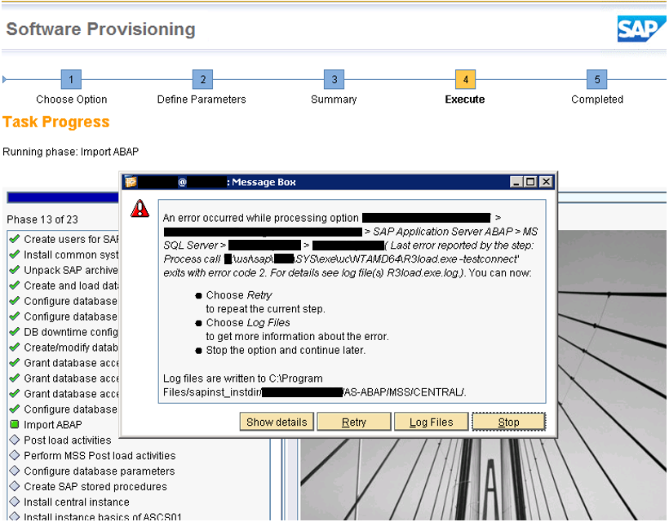Maximize the Message Box window
669x522 pixels.
click(530, 182)
